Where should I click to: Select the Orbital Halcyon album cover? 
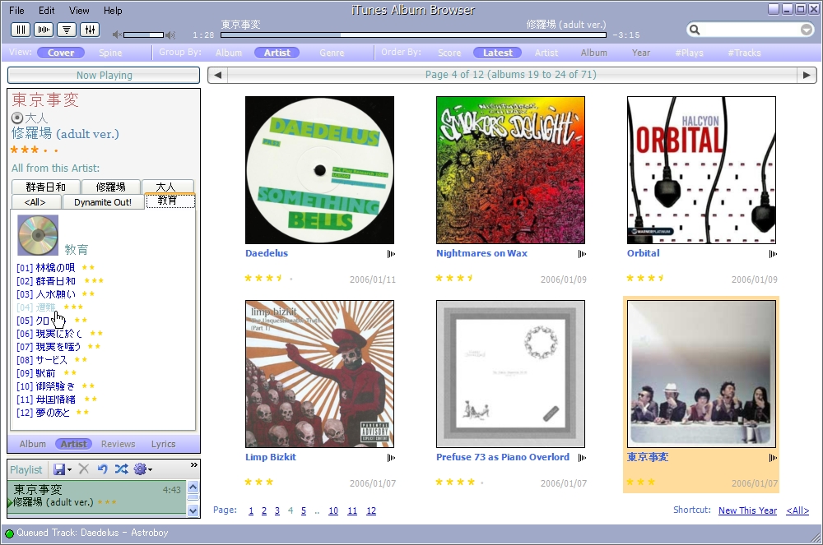[701, 170]
